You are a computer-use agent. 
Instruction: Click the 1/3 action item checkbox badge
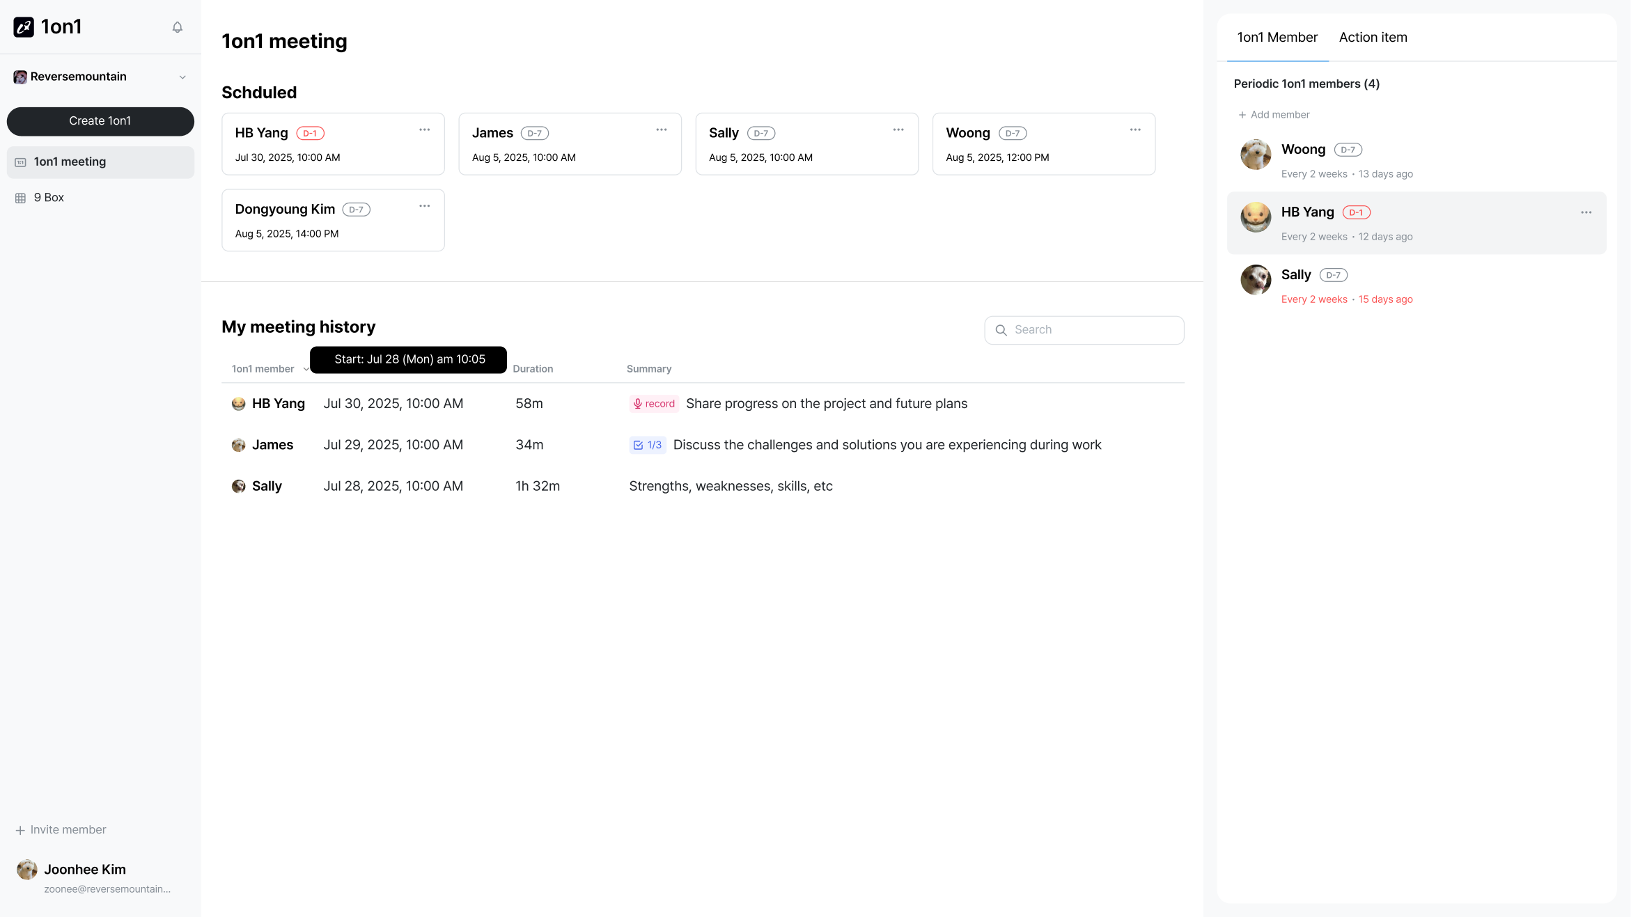click(648, 445)
